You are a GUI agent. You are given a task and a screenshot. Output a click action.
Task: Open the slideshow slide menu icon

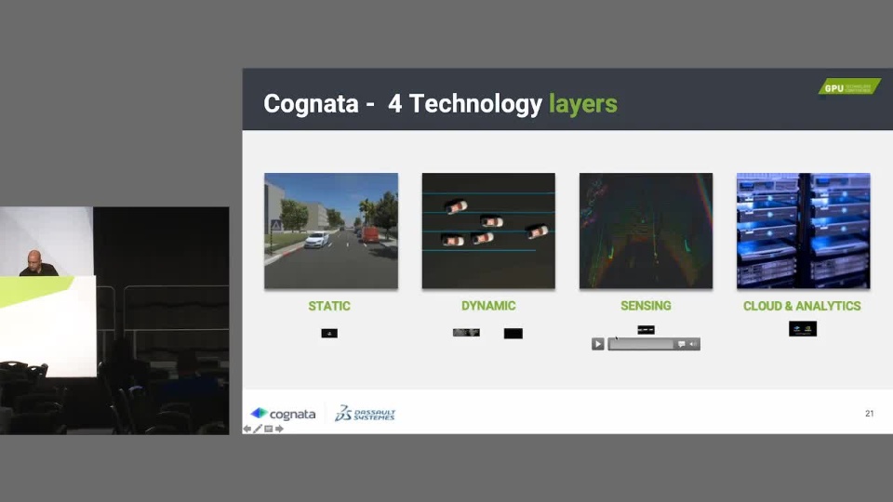268,429
